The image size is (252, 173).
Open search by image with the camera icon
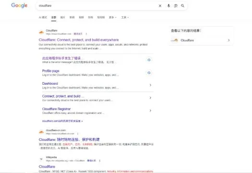click(x=176, y=6)
